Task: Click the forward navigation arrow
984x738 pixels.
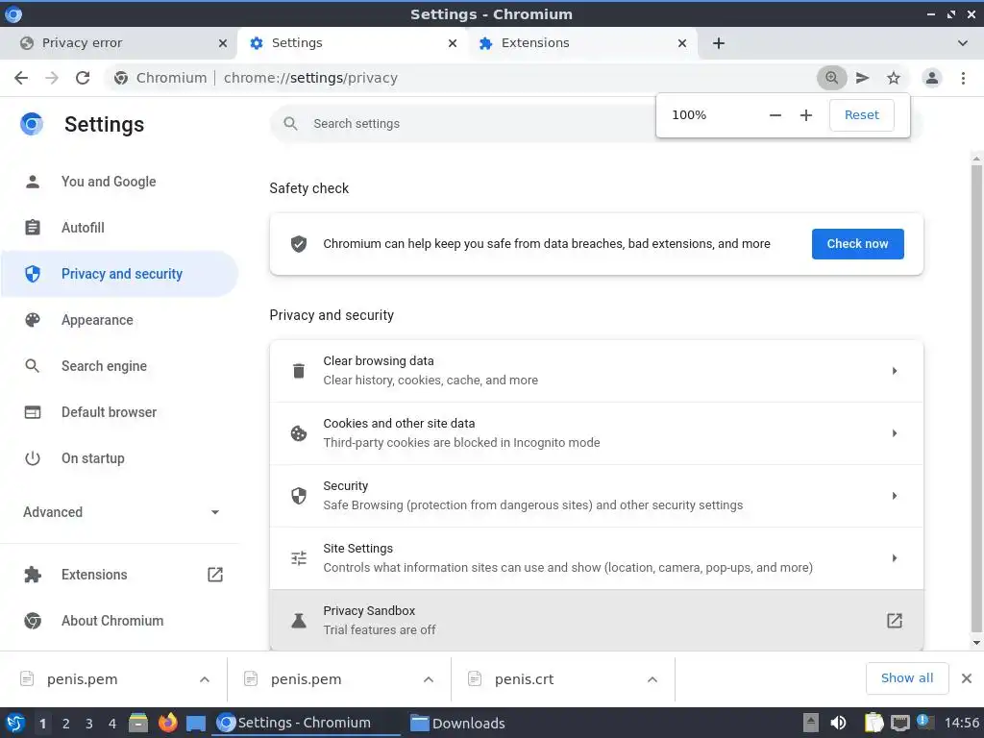Action: coord(52,78)
